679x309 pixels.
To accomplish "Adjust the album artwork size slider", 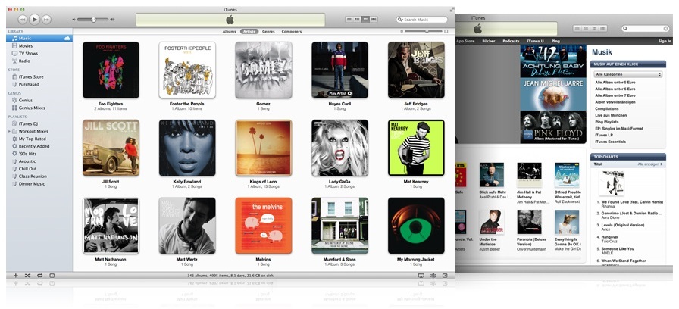I will (427, 31).
